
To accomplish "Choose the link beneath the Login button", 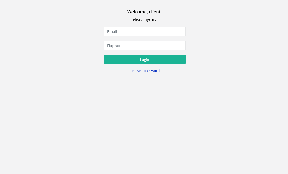I will [144, 71].
